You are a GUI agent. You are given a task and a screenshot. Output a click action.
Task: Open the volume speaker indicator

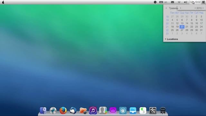(185, 2)
